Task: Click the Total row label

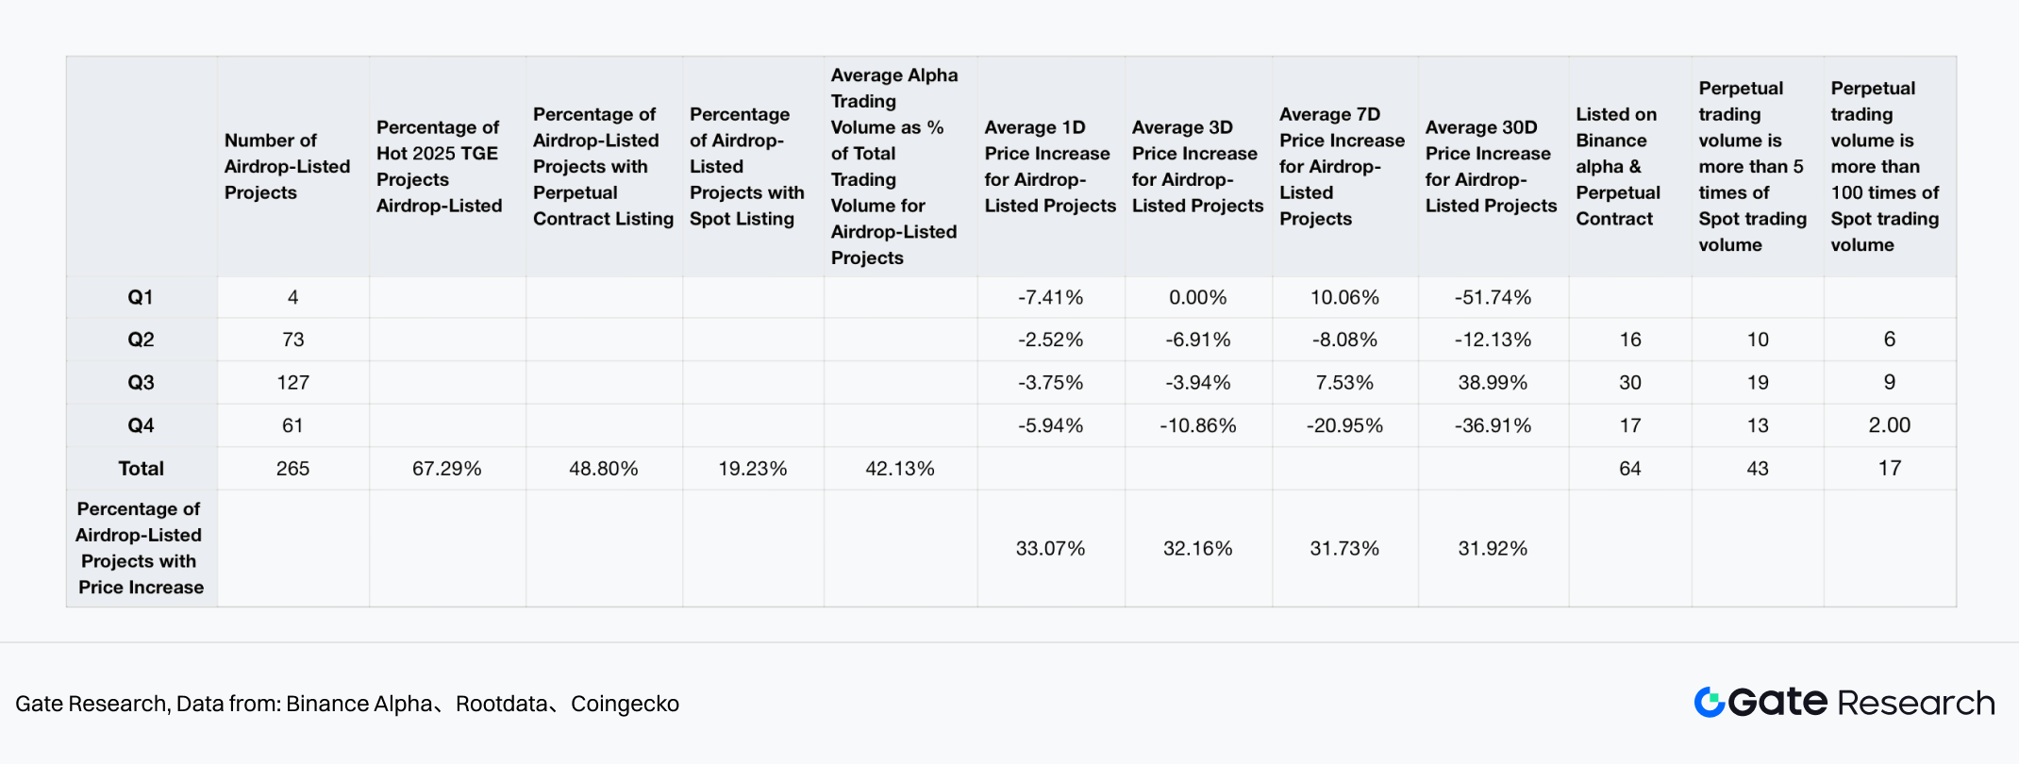Action: pyautogui.click(x=141, y=469)
